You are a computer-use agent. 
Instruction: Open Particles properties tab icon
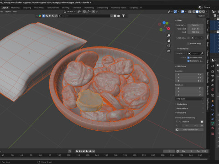[213, 110]
